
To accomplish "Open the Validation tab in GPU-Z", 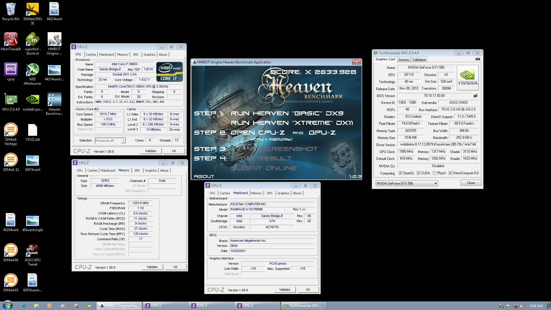I will pyautogui.click(x=419, y=60).
